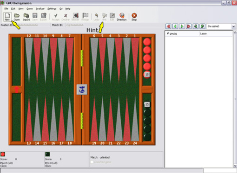Open the Settings menu

click(x=52, y=9)
